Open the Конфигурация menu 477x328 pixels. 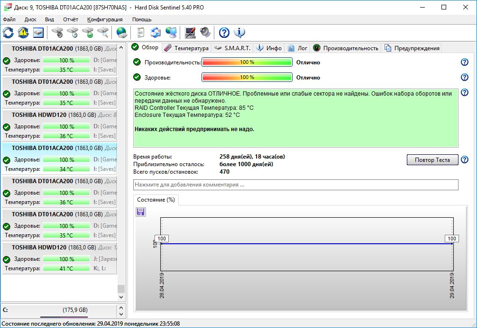(x=105, y=19)
